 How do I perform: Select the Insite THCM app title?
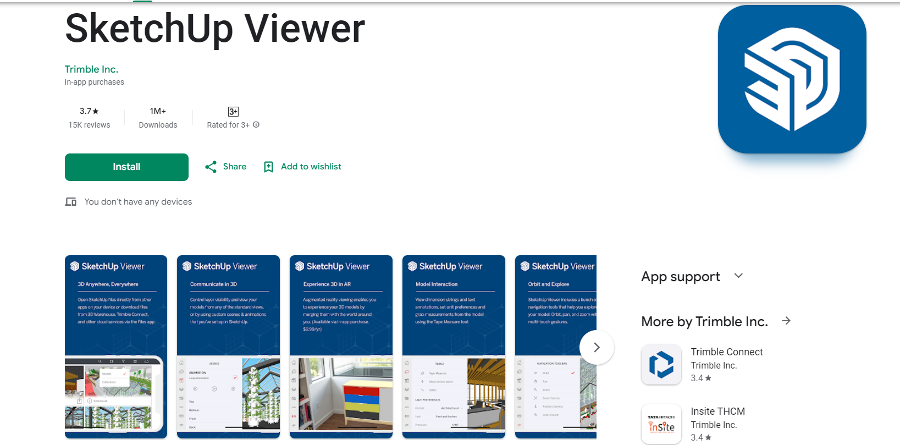(x=718, y=411)
